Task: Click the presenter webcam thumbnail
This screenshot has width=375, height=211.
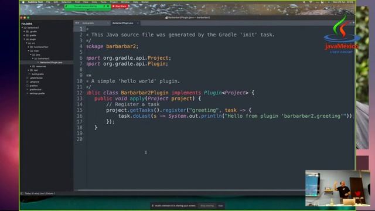Action: [x=337, y=188]
